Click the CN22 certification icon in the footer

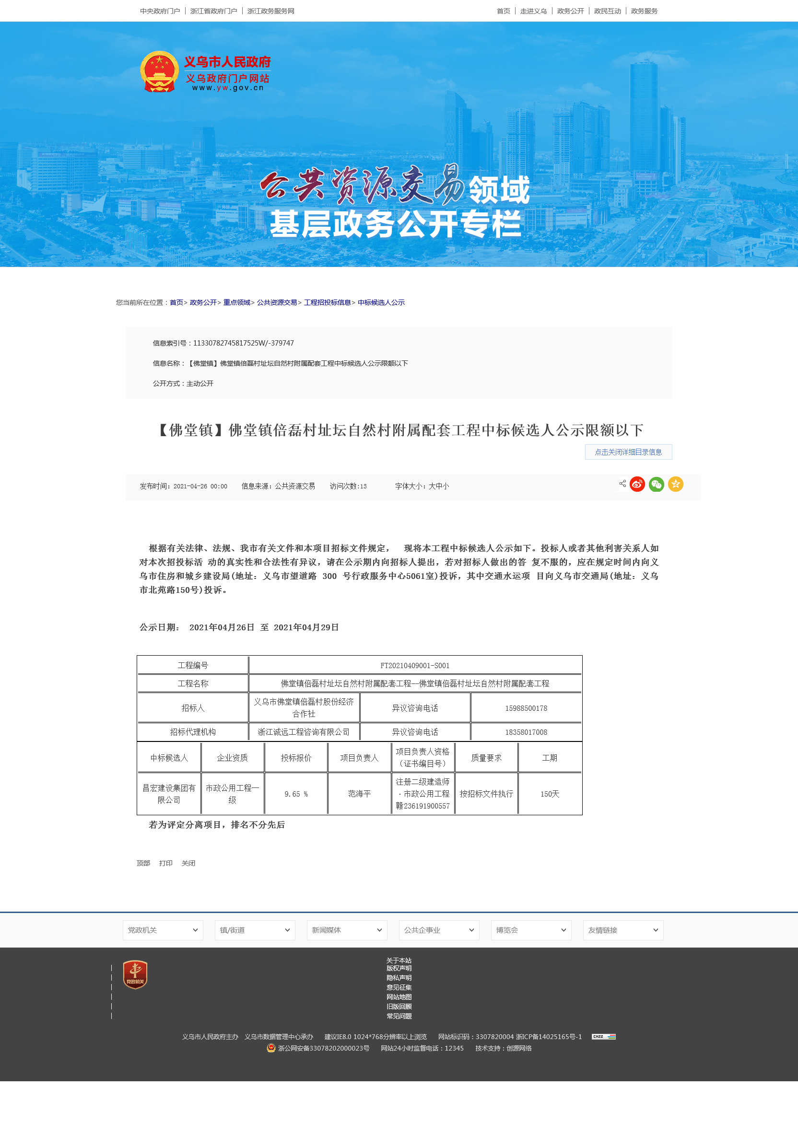603,1037
